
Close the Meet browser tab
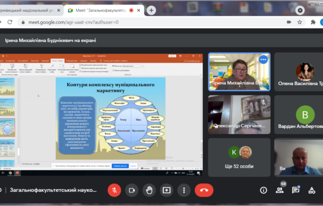(x=139, y=10)
